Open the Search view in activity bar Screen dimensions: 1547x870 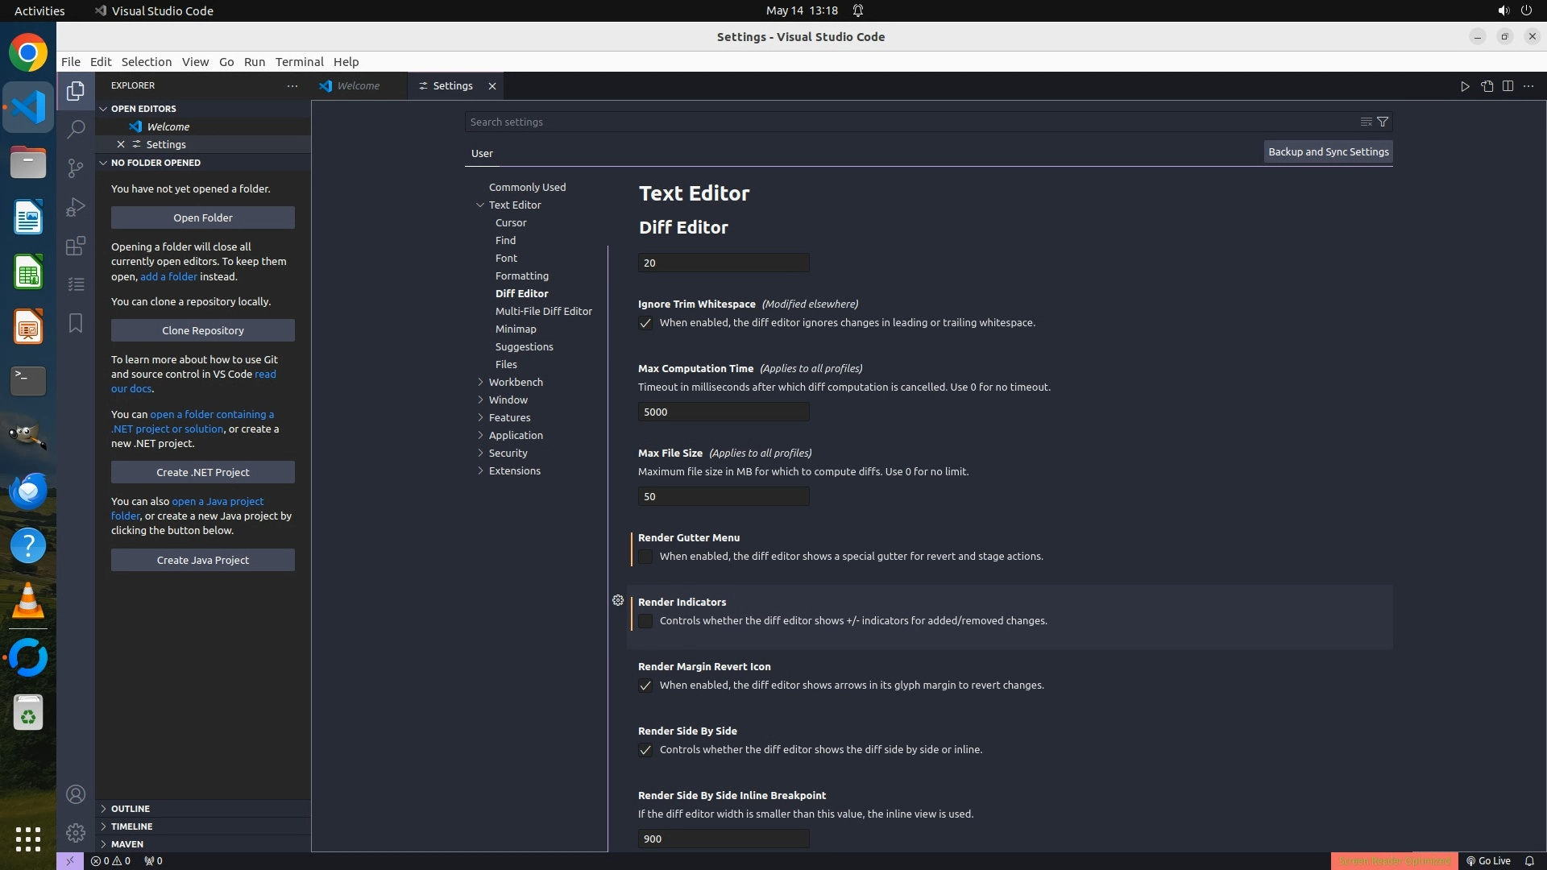(x=76, y=129)
